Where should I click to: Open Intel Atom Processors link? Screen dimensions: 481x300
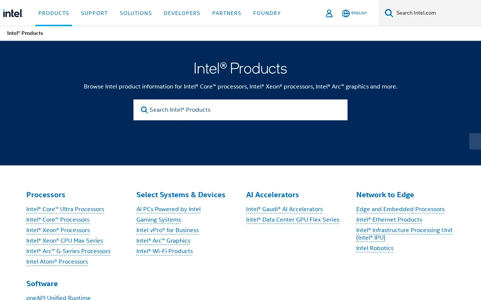pos(57,262)
